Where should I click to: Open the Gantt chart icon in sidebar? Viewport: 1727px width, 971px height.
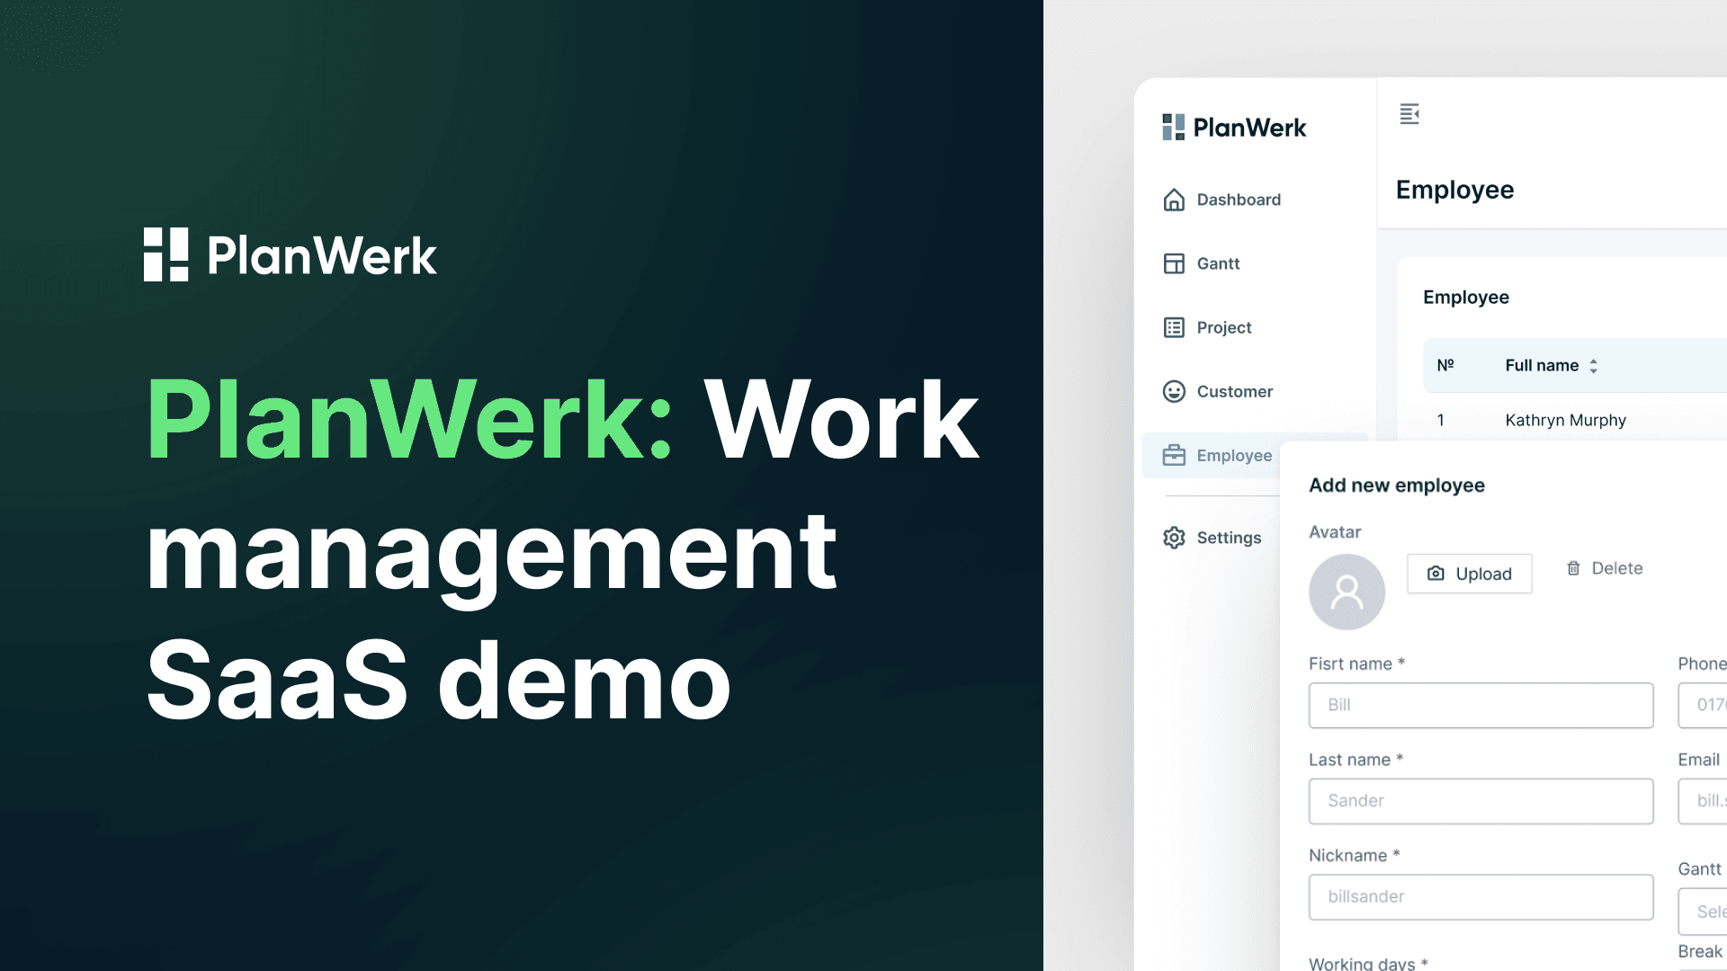coord(1174,263)
